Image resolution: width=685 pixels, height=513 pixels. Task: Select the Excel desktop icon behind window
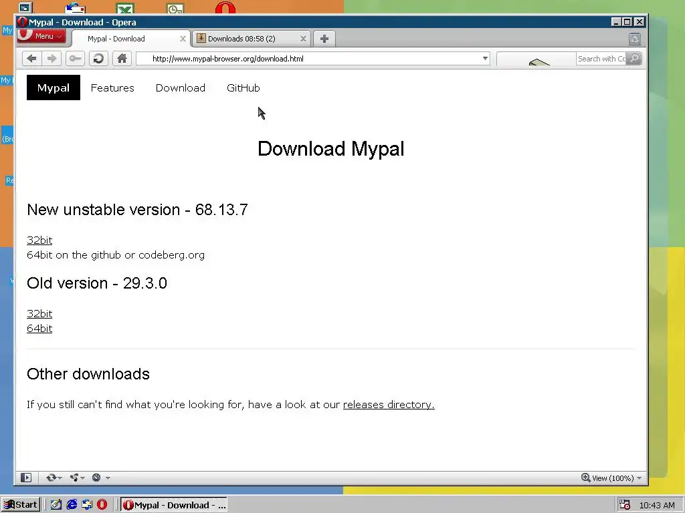(125, 8)
